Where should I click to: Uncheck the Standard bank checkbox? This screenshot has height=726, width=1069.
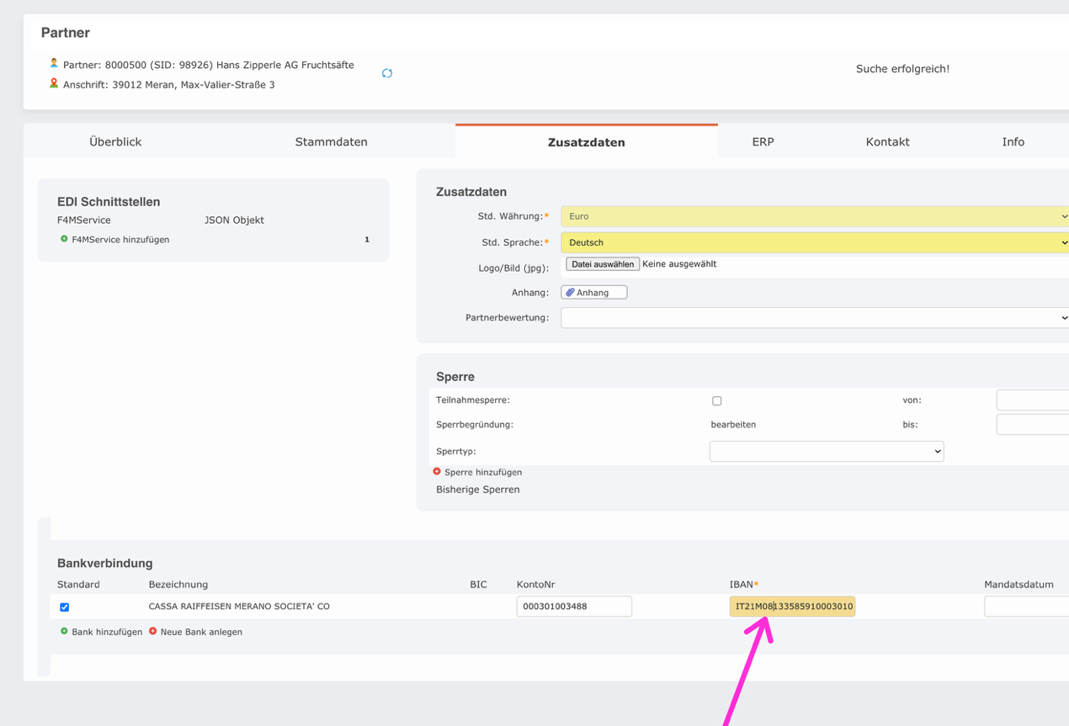pyautogui.click(x=65, y=607)
